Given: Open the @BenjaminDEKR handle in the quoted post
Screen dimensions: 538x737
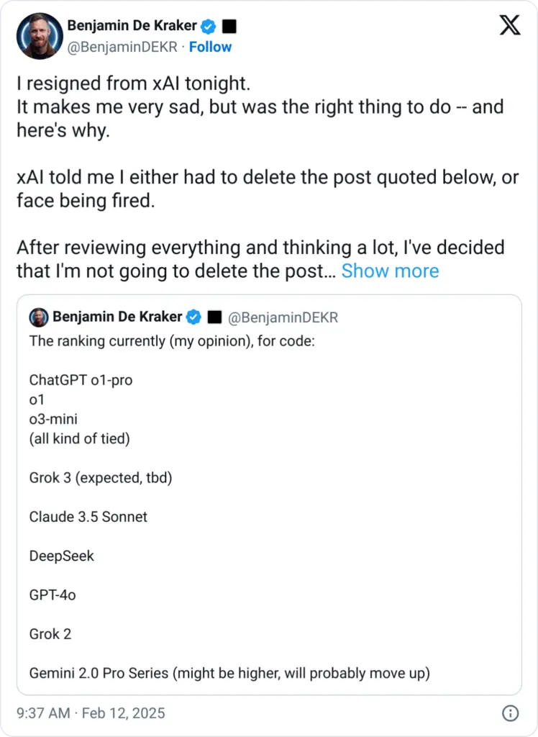Looking at the screenshot, I should [283, 317].
